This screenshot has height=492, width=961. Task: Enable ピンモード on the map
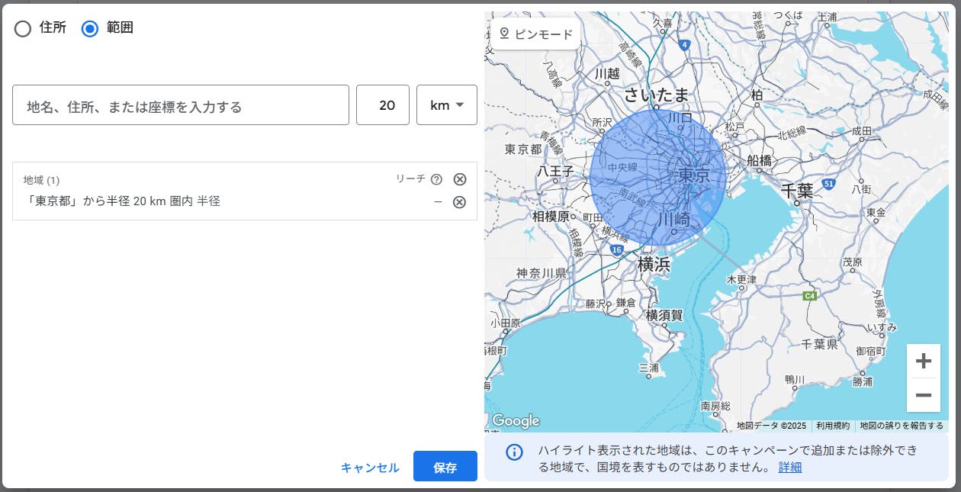point(535,34)
